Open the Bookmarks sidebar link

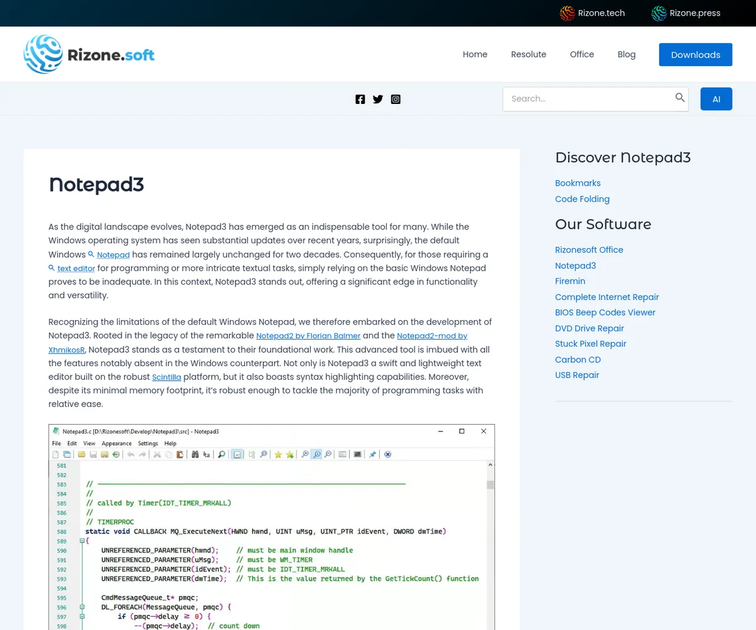pyautogui.click(x=578, y=183)
